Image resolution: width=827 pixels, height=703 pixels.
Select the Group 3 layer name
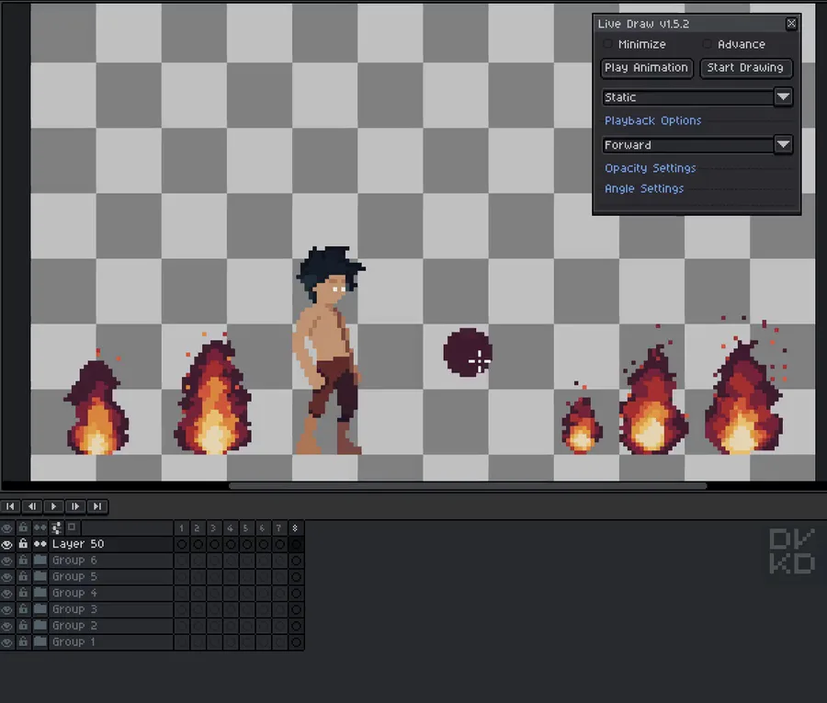click(74, 609)
